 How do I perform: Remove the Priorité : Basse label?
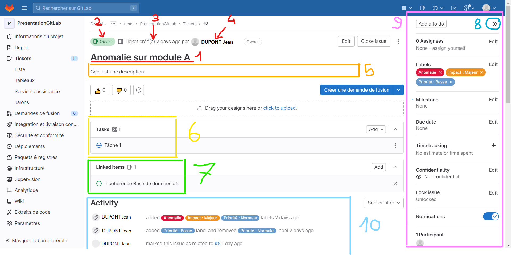tap(451, 82)
